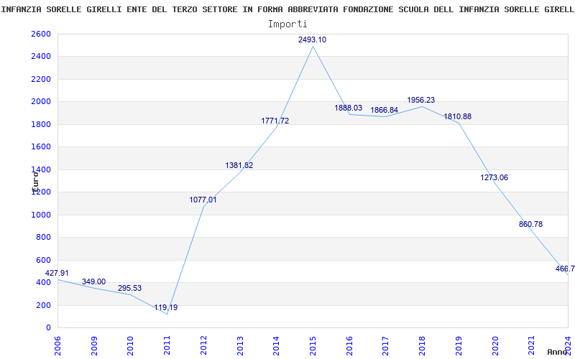This screenshot has width=575, height=359.
Task: Select the 2200 y-axis tick label
Action: (x=41, y=79)
